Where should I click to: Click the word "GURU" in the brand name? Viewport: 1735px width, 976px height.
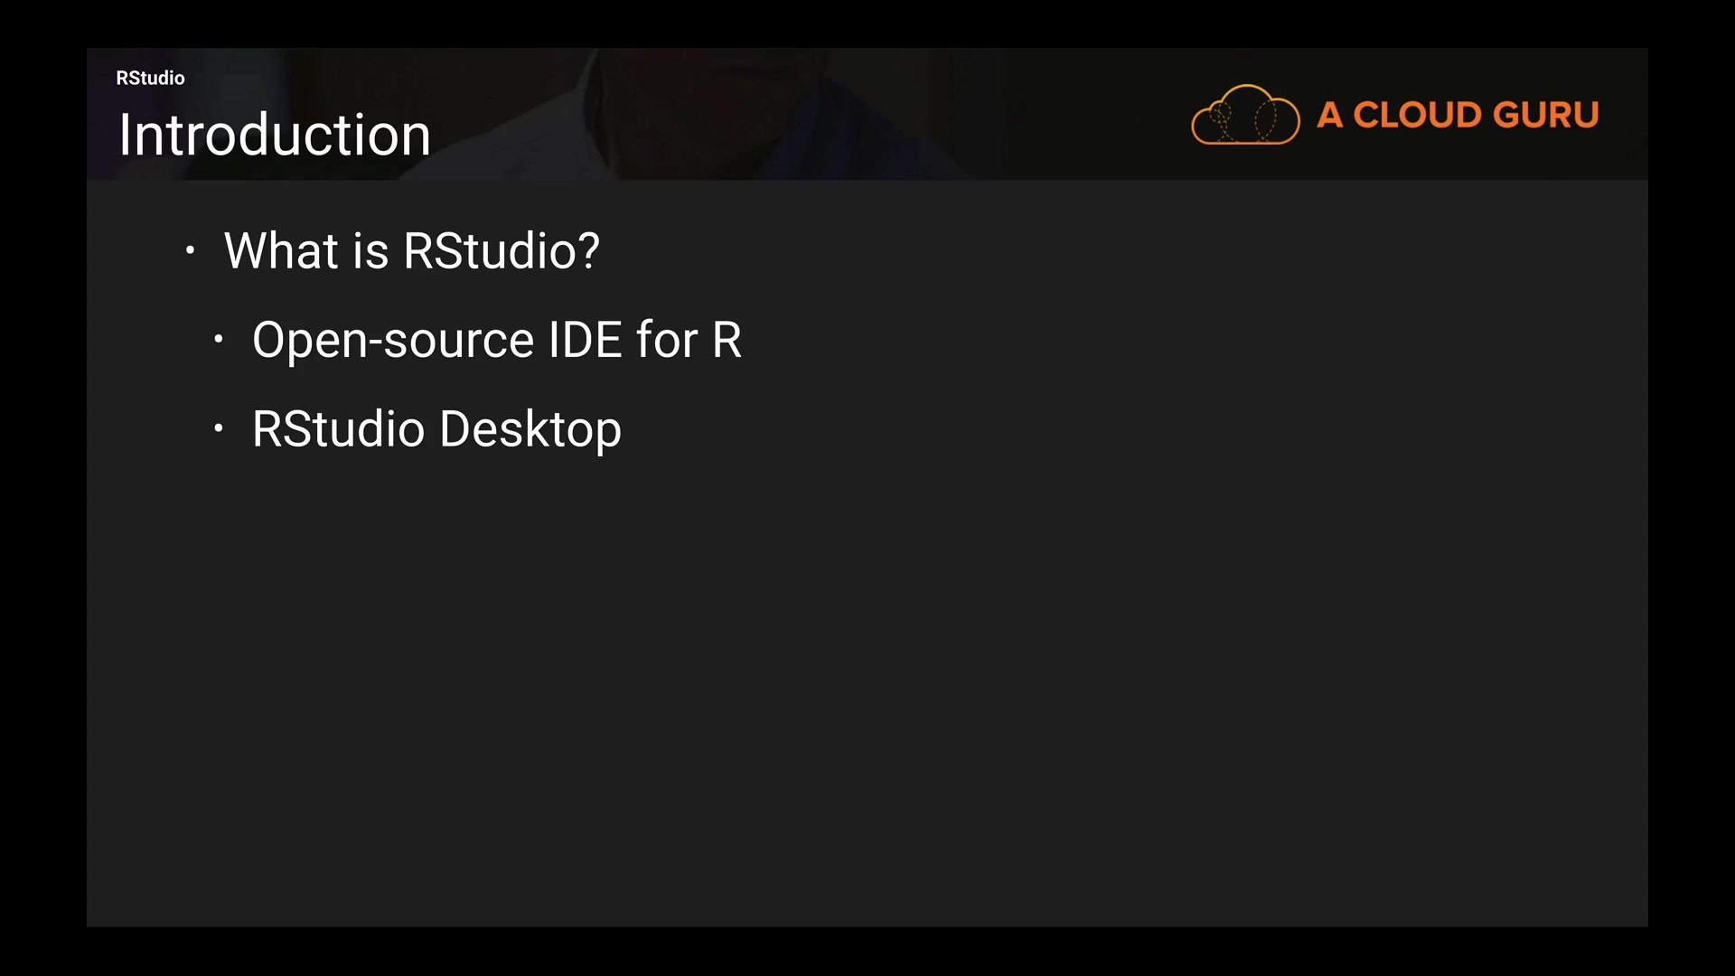point(1546,116)
